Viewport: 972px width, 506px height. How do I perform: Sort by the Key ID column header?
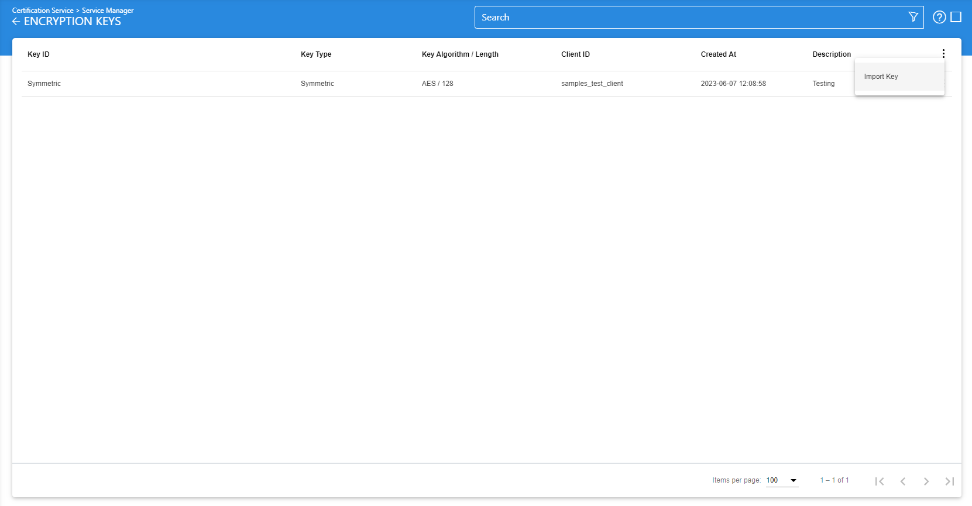coord(39,54)
